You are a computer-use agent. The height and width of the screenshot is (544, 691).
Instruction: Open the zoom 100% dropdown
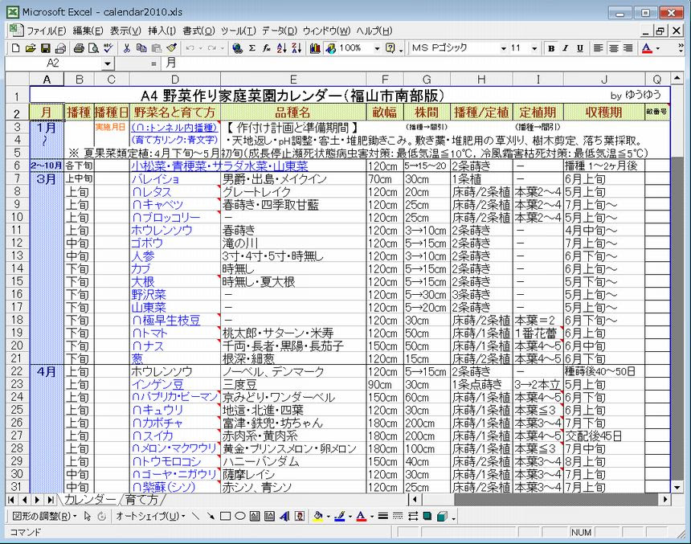(377, 48)
